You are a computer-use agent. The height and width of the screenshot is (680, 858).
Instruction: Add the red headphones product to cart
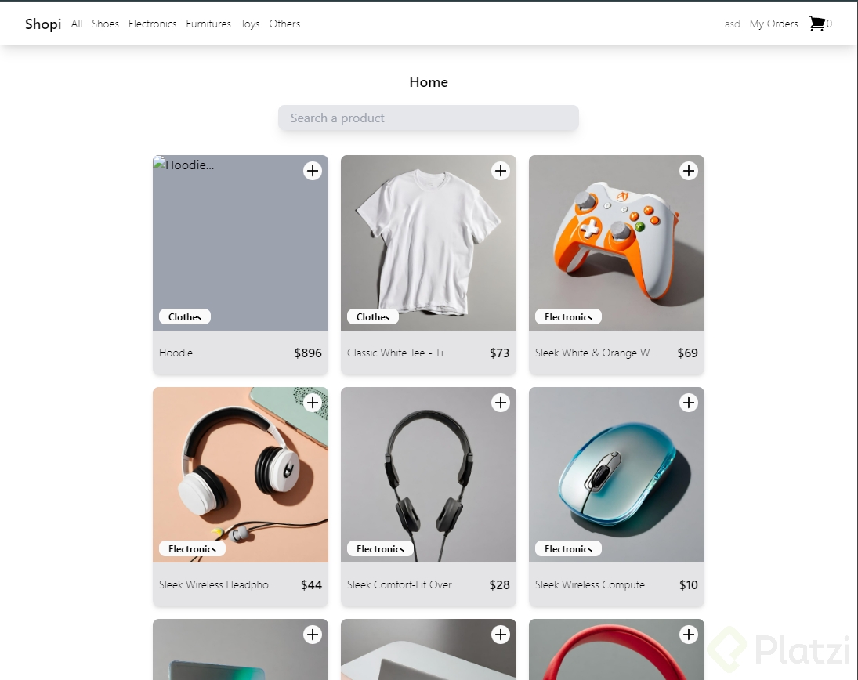tap(689, 635)
